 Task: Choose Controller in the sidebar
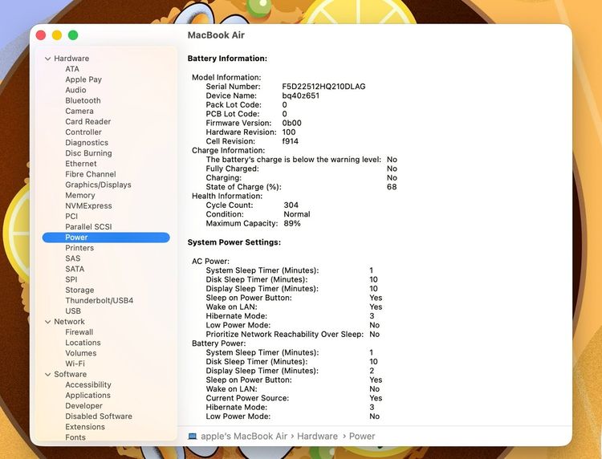83,132
